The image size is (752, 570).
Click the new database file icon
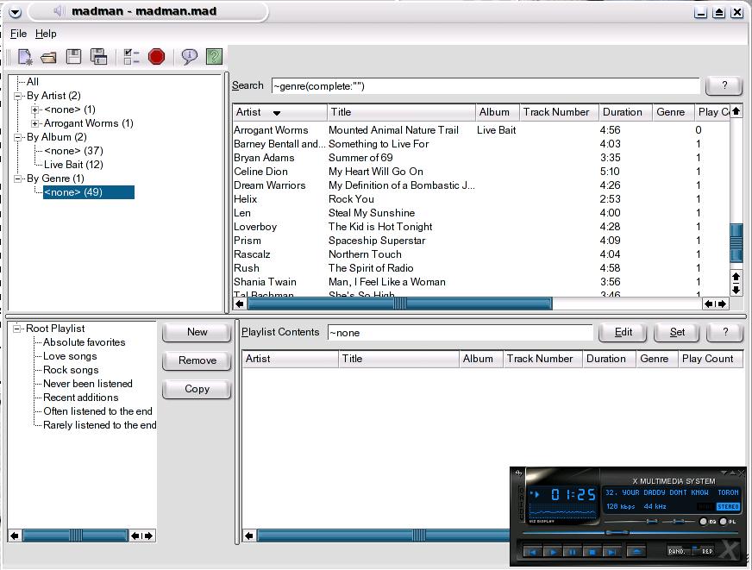click(24, 58)
